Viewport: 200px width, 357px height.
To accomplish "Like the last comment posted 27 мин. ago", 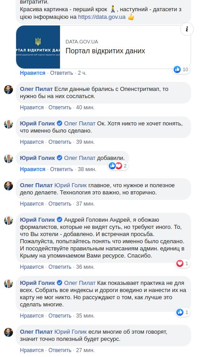I will click(32, 350).
